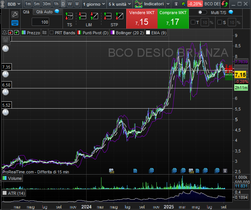
Task: Click the green up-arrow icon in indicator bar
Action: click(16, 33)
